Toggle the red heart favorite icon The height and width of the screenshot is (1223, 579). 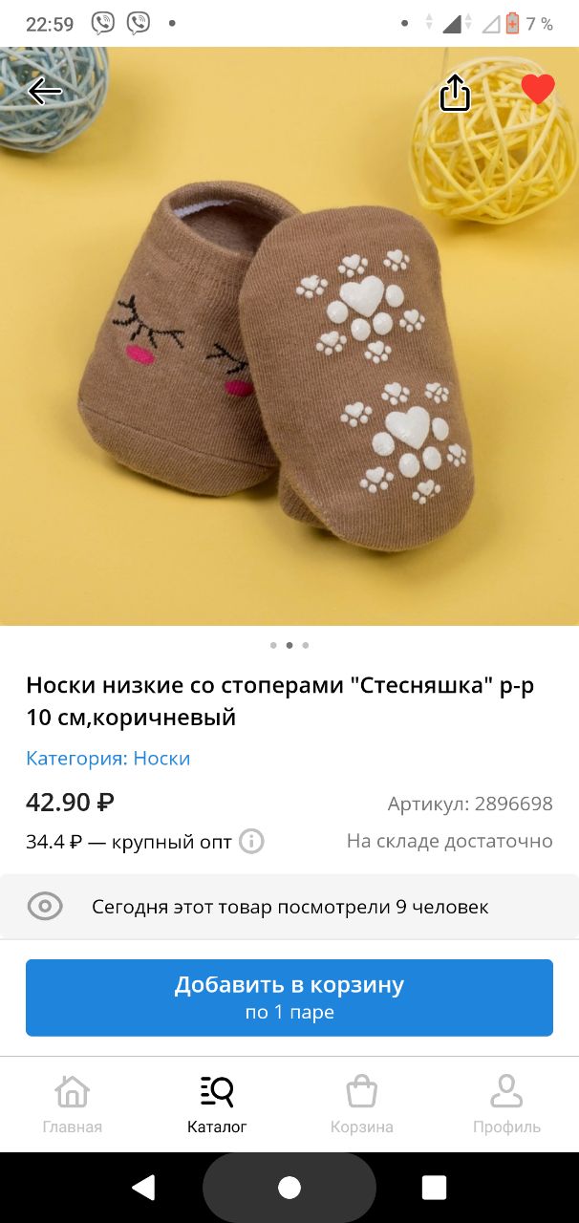click(x=538, y=90)
